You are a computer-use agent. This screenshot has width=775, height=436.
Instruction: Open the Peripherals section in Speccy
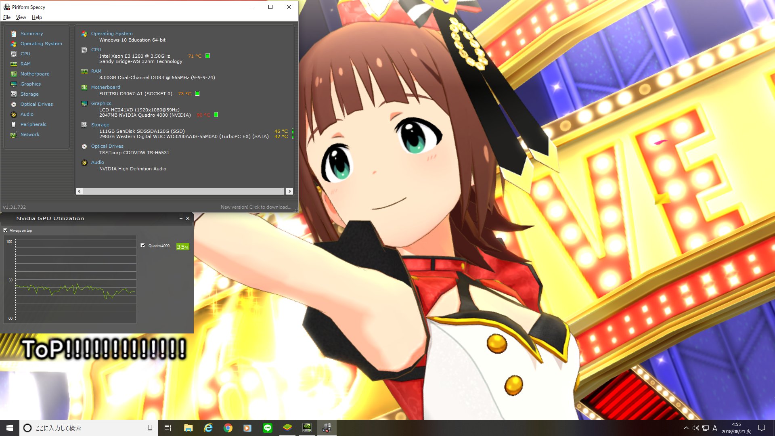[34, 124]
